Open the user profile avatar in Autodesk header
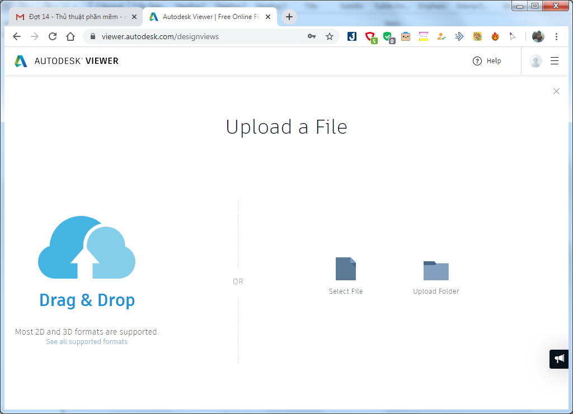Image resolution: width=573 pixels, height=414 pixels. (x=536, y=61)
